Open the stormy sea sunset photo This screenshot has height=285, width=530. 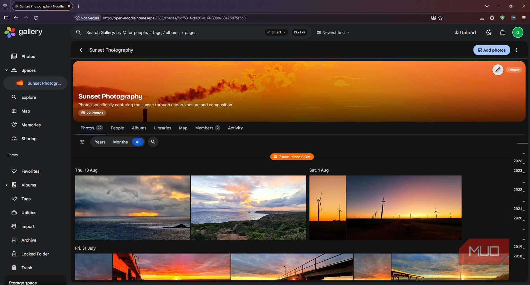[133, 208]
